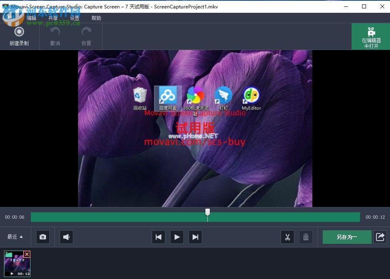Maximize the Movavi window
390x279 pixels.
coord(364,6)
